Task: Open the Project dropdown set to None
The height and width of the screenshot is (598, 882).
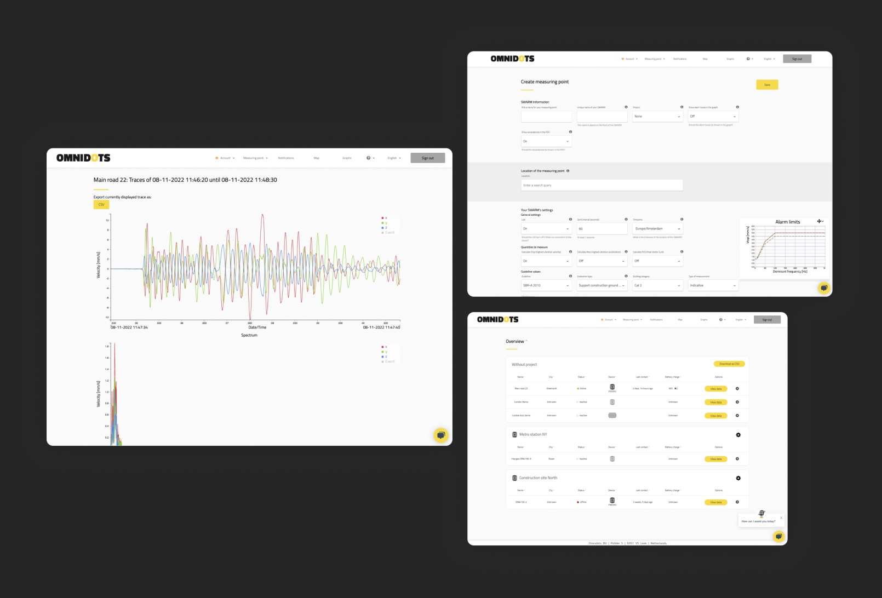Action: 657,117
